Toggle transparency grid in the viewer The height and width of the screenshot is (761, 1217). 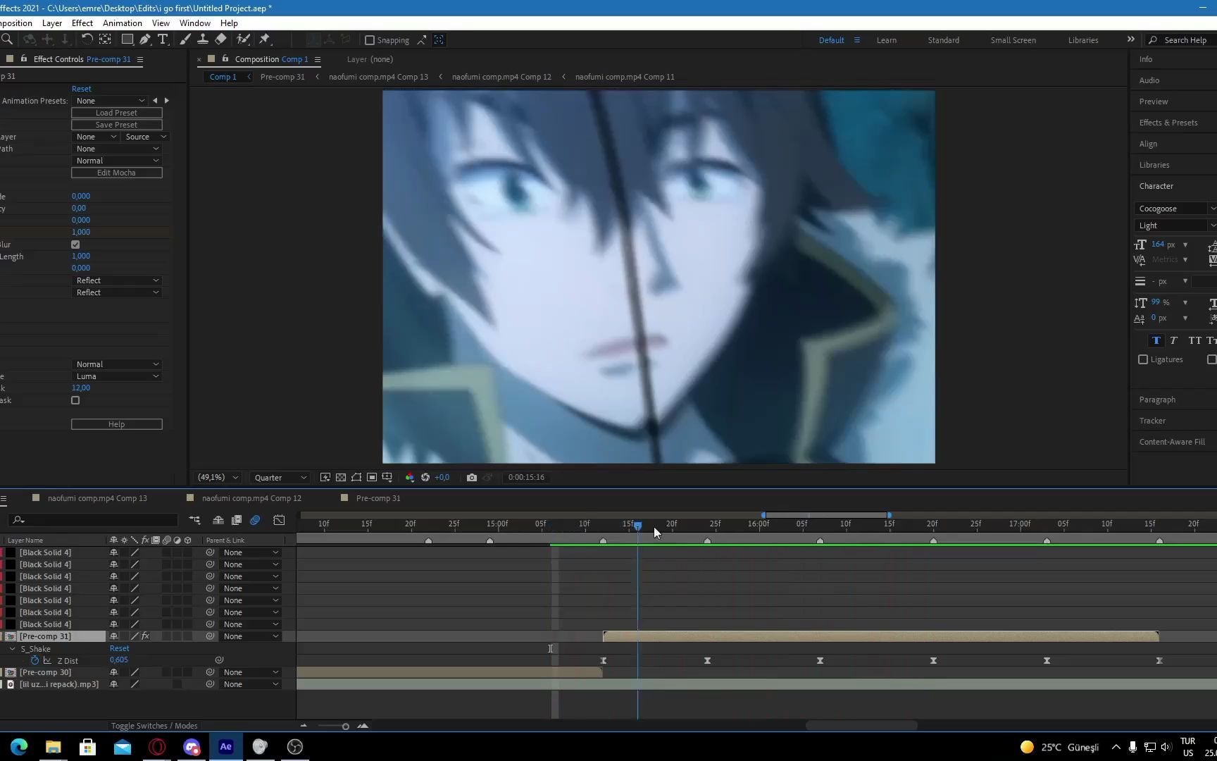[x=340, y=477]
